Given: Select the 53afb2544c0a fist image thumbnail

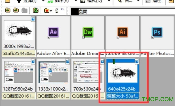Looking at the screenshot, I should click(x=19, y=30).
